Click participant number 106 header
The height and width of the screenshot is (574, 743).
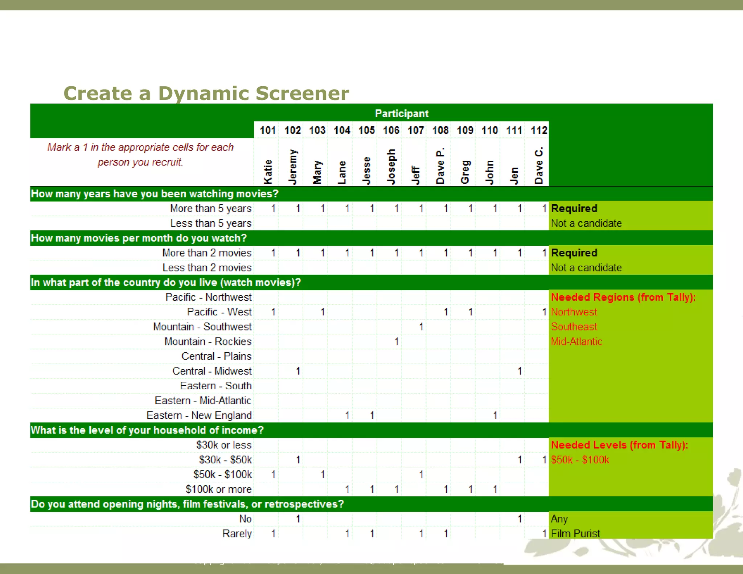[x=391, y=130]
